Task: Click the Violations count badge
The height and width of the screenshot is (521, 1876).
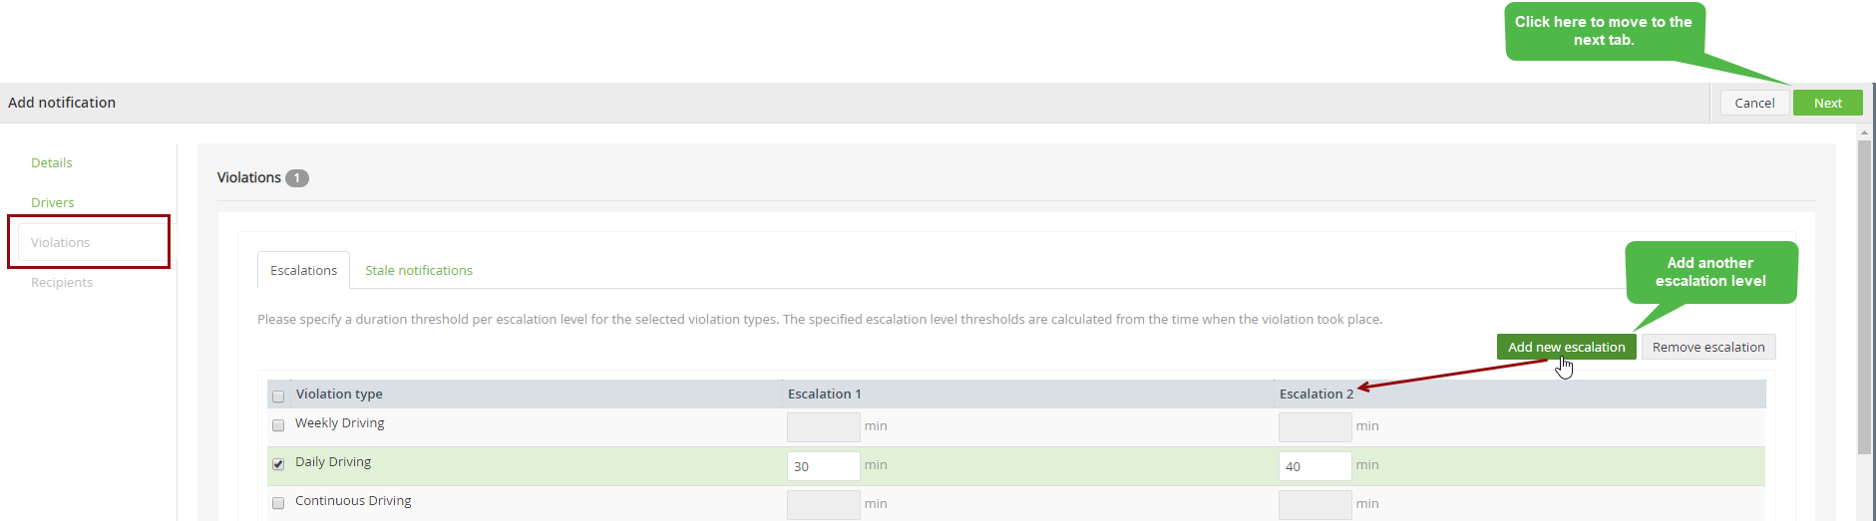Action: tap(297, 178)
